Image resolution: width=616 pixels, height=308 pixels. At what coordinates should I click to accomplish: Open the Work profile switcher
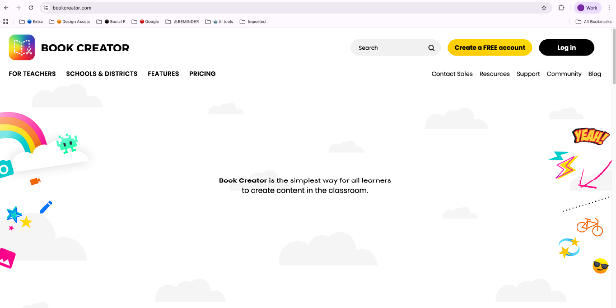coord(587,8)
